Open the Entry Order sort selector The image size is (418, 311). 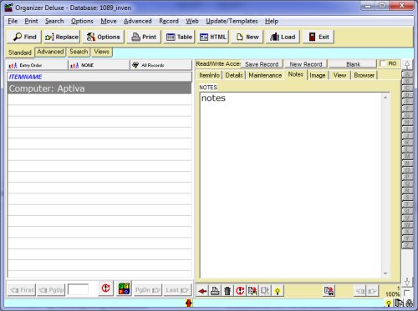pyautogui.click(x=37, y=65)
